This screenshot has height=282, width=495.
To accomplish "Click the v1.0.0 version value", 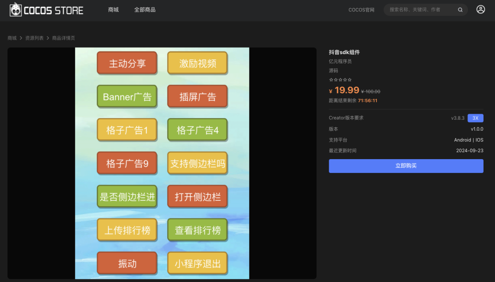I will pos(477,129).
